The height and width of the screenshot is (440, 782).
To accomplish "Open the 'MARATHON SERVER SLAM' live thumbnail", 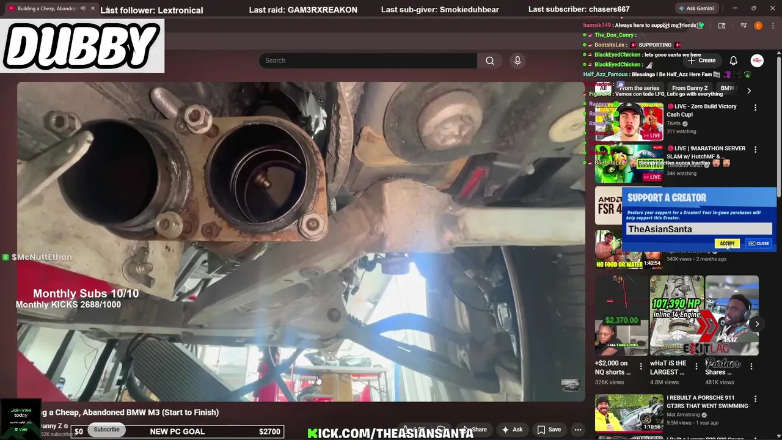I will tap(629, 163).
